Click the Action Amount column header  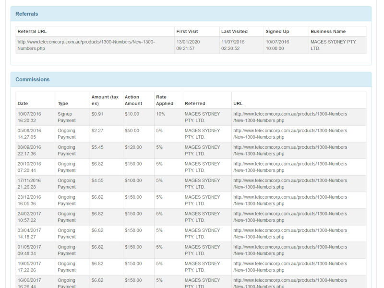tap(133, 100)
